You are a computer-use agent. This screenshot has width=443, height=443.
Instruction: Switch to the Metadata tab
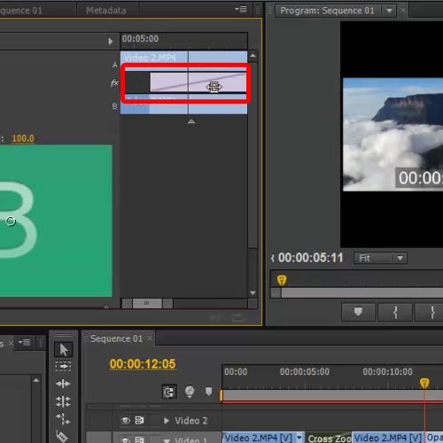tap(106, 11)
